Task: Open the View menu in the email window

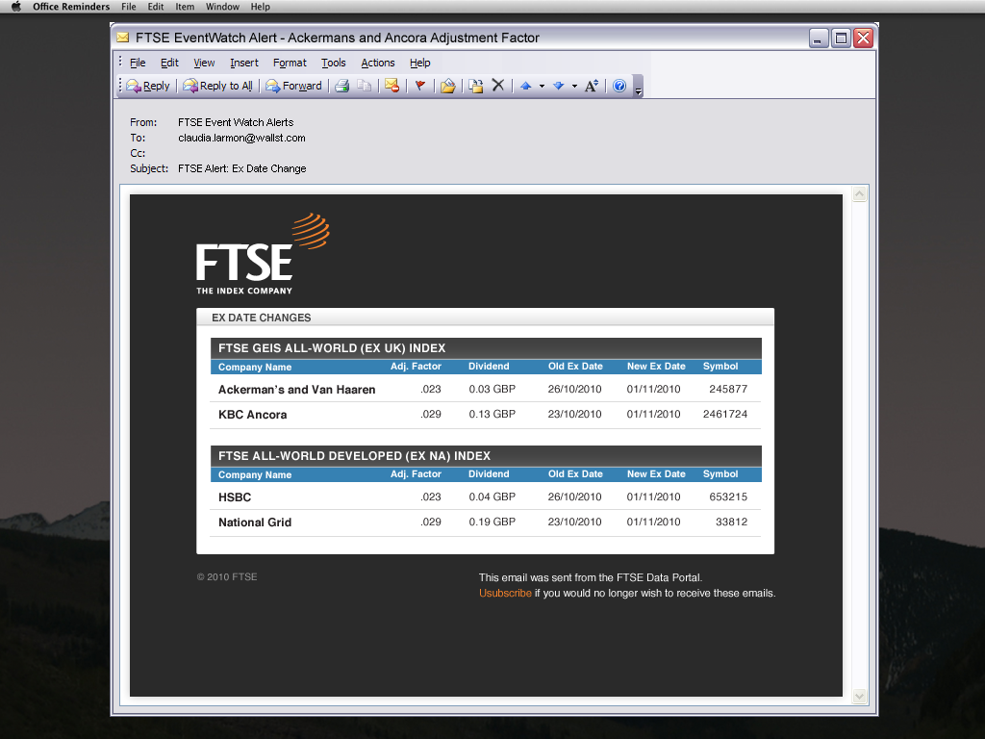Action: [x=204, y=63]
